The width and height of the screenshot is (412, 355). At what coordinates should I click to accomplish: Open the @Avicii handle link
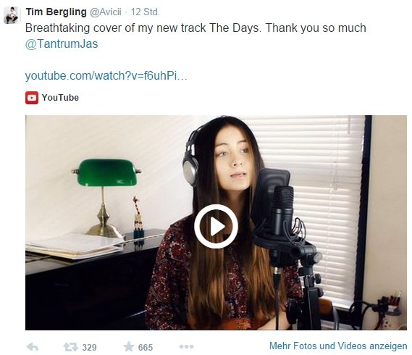(106, 12)
